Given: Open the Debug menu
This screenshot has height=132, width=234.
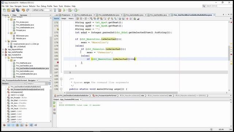Looking at the screenshot, I should [x=44, y=6].
